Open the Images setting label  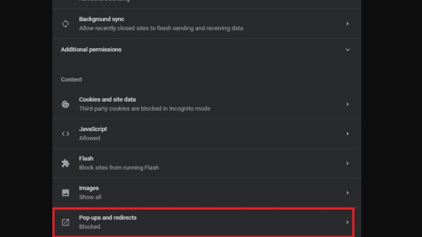pyautogui.click(x=89, y=188)
